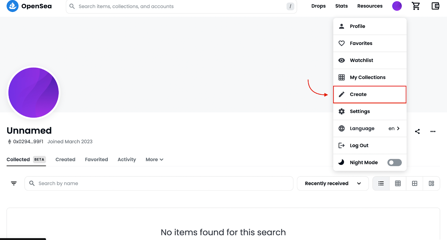Toggle the Night Mode switch

click(x=394, y=163)
